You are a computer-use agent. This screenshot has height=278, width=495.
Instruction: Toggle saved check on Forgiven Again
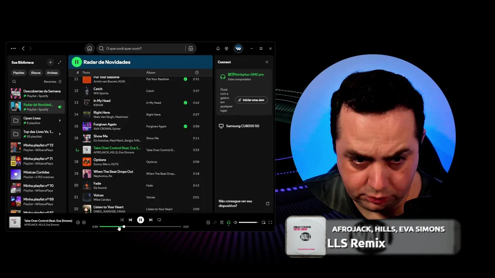185,126
